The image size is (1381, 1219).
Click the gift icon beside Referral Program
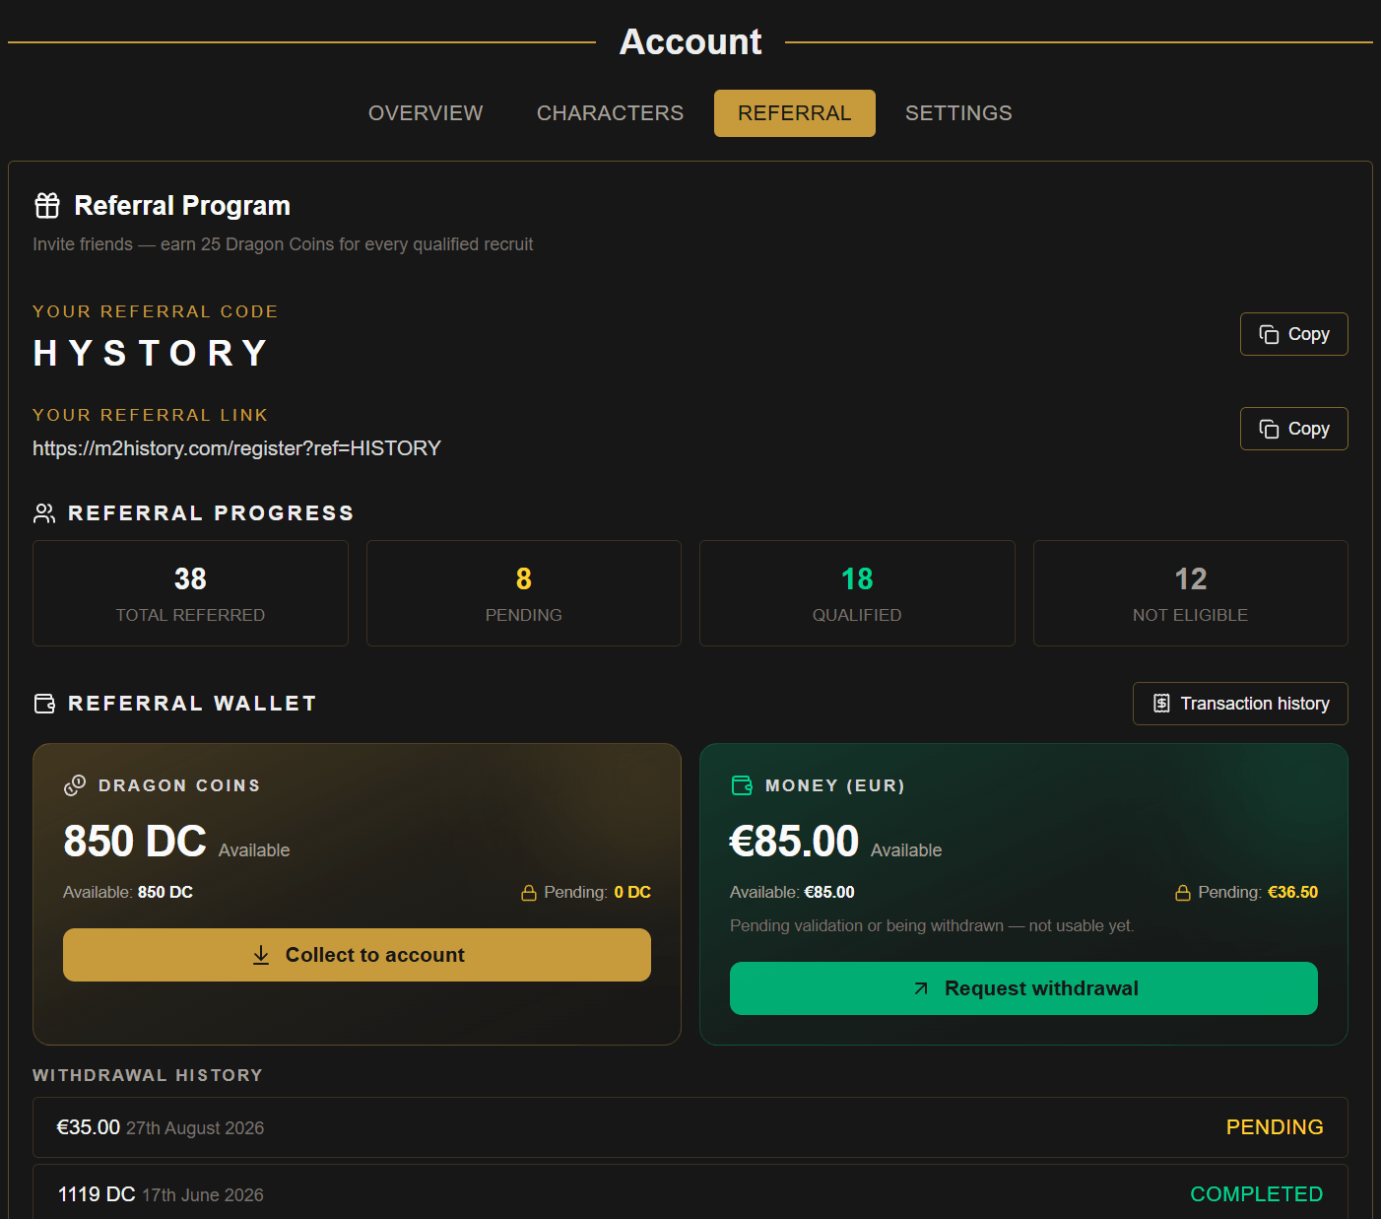47,205
